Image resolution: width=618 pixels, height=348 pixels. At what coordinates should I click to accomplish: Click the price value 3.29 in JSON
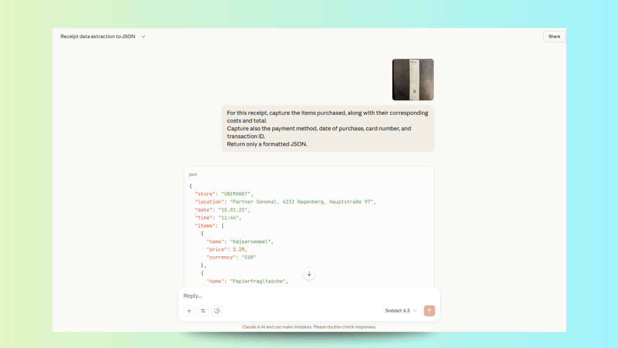[239, 250]
